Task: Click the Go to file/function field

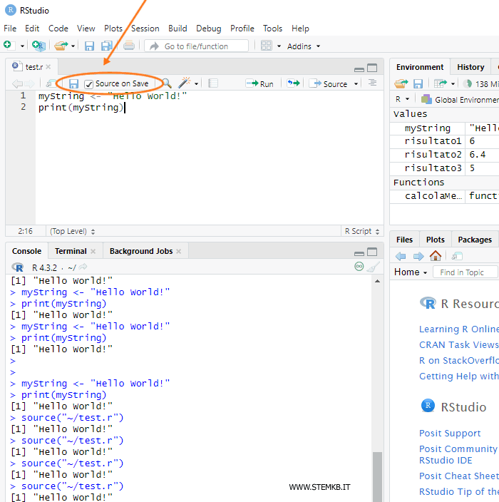Action: tap(197, 46)
